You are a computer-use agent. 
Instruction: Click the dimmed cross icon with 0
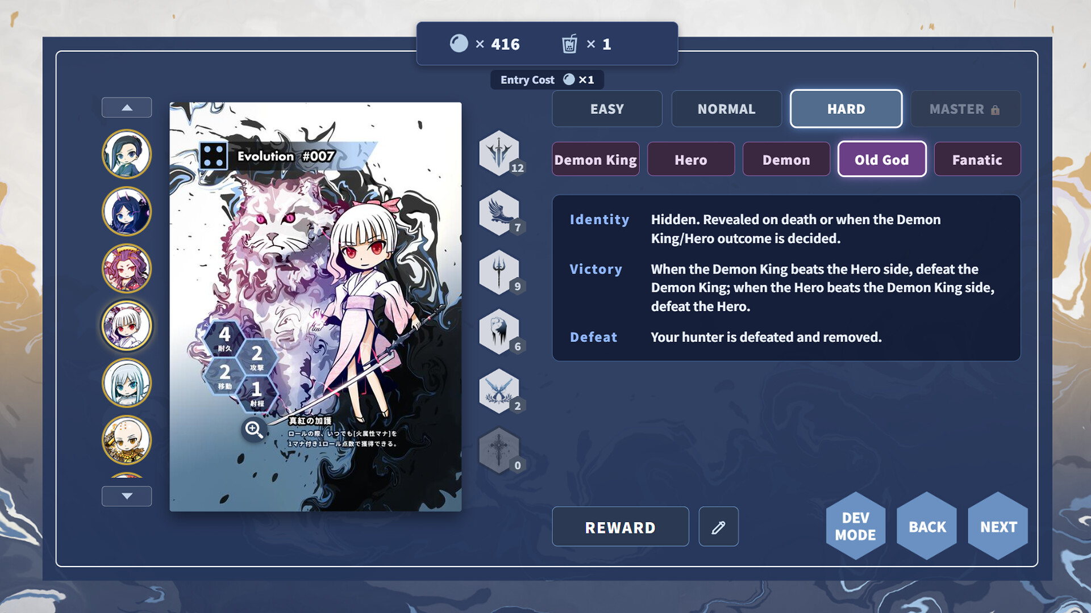click(499, 451)
